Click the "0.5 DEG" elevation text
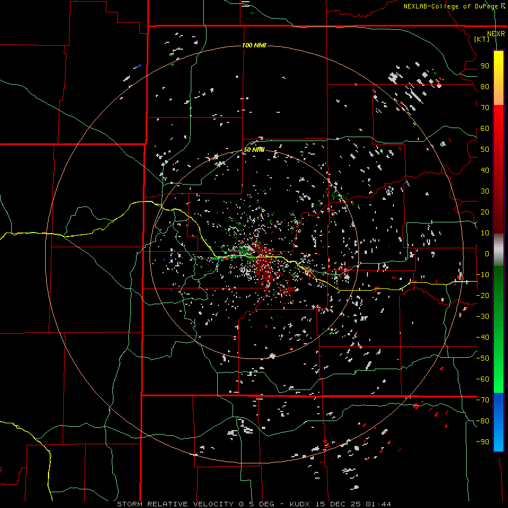The width and height of the screenshot is (508, 508). 256,504
